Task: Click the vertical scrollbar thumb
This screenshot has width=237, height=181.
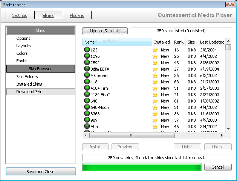Action: (x=228, y=47)
